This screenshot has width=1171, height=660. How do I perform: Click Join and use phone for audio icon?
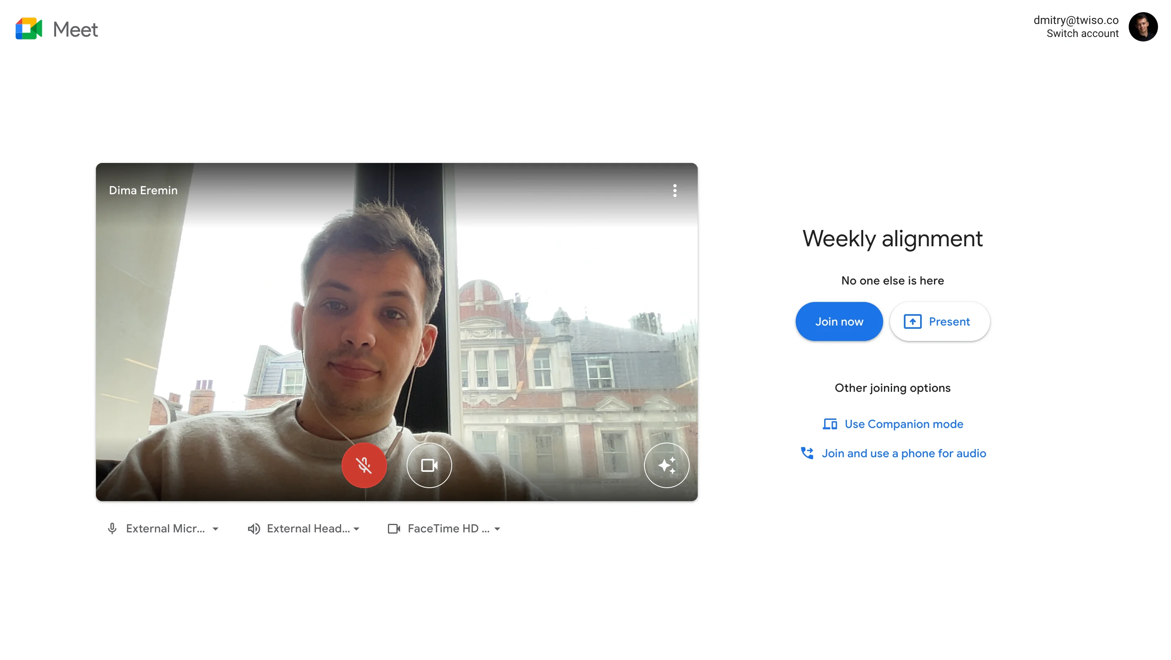coord(807,453)
